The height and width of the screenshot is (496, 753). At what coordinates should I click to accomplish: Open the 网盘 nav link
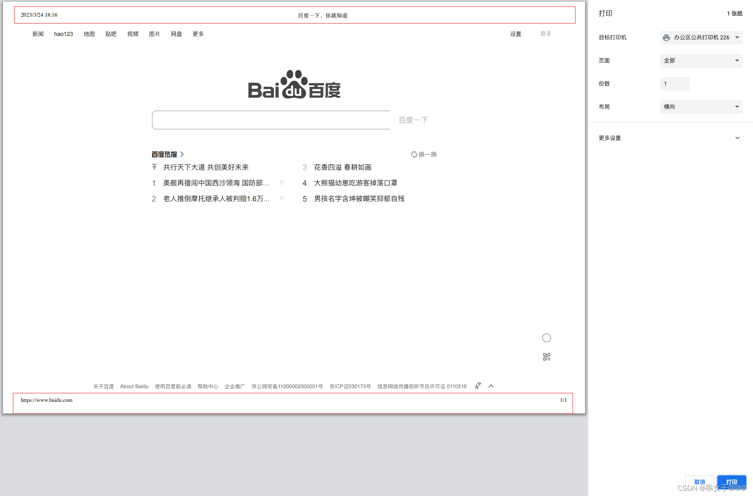click(177, 34)
